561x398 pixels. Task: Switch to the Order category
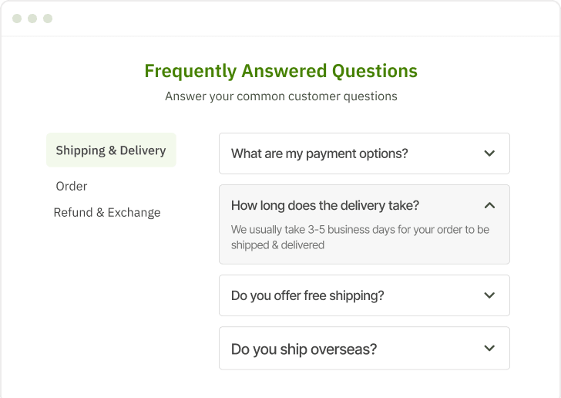click(x=72, y=186)
